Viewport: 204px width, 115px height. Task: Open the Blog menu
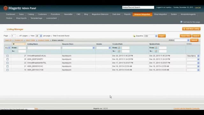click(86, 14)
